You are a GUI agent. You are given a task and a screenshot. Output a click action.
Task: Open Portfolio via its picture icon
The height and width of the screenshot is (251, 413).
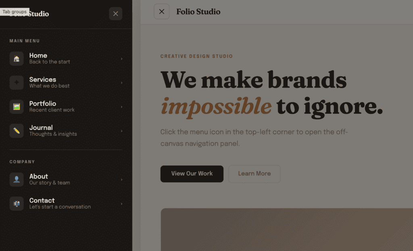[x=16, y=107]
